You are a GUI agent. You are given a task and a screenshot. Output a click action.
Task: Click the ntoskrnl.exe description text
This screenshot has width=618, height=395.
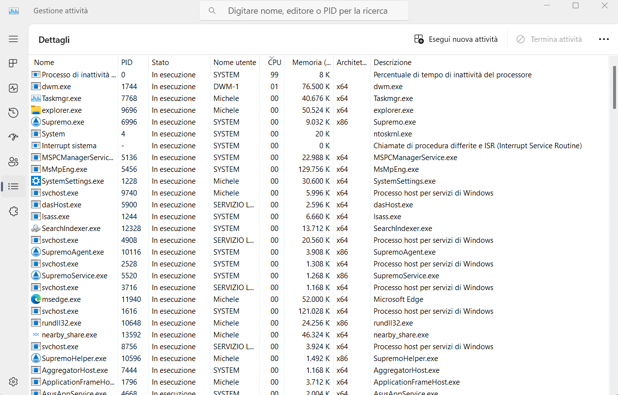(393, 133)
